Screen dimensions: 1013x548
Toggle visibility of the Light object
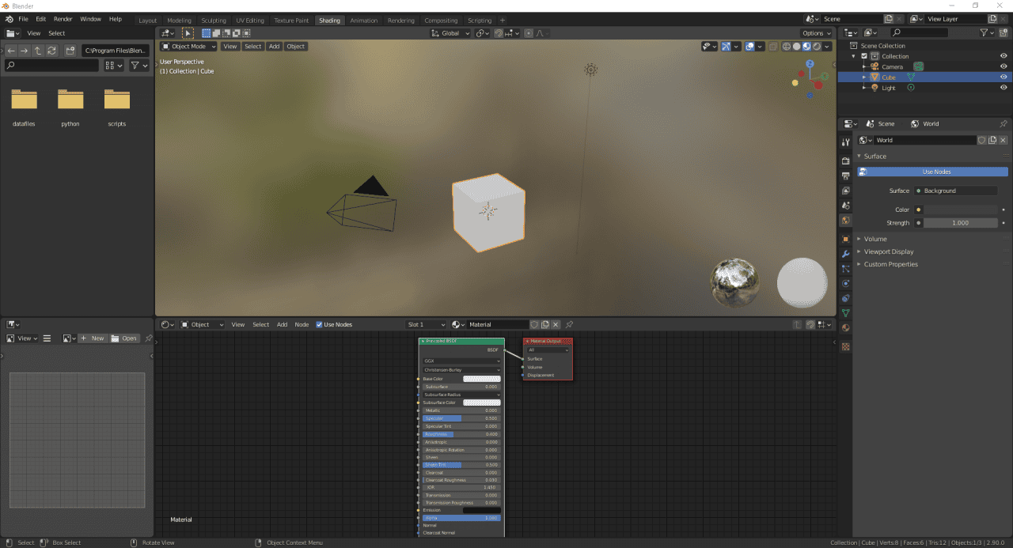[1003, 87]
